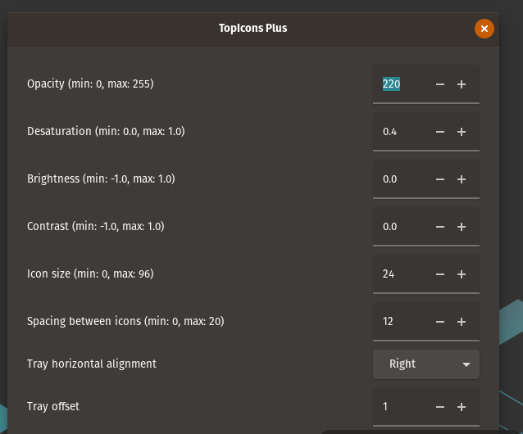Raise Brightness with the plus icon
523x434 pixels.
[462, 179]
